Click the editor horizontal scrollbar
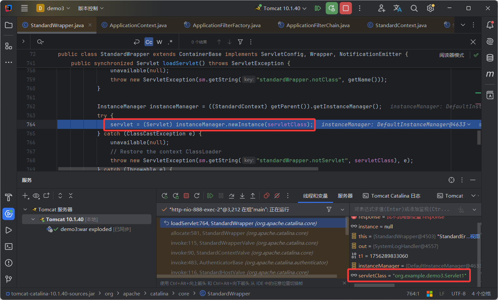 coord(188,169)
